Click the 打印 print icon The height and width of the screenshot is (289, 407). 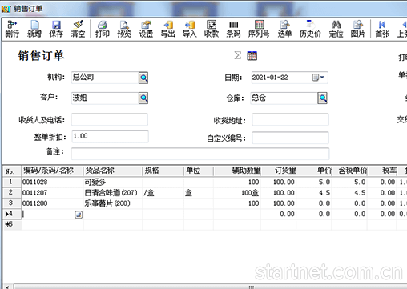point(103,29)
